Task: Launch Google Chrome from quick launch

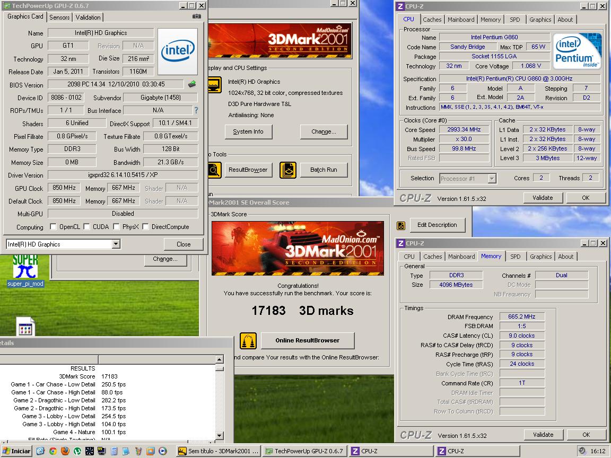Action: [x=53, y=451]
